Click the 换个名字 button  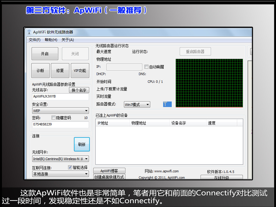tap(79, 90)
